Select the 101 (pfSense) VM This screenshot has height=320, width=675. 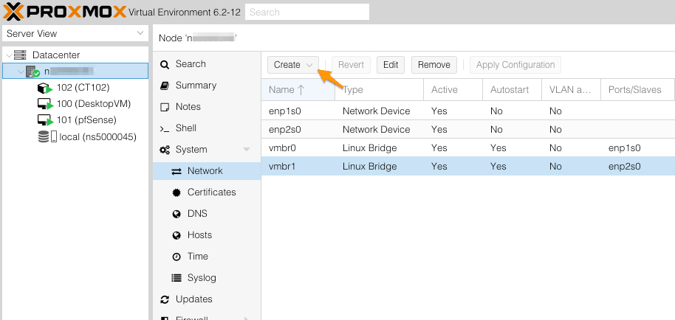pos(86,120)
